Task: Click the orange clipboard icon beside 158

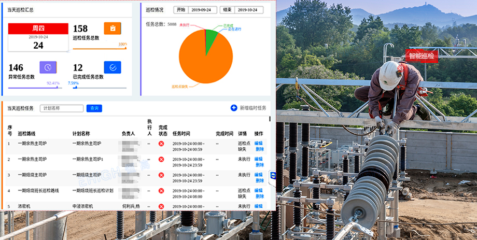Action: coord(113,29)
